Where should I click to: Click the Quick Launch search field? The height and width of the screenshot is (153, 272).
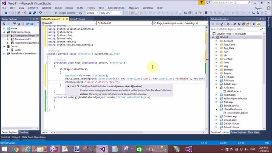[231, 3]
